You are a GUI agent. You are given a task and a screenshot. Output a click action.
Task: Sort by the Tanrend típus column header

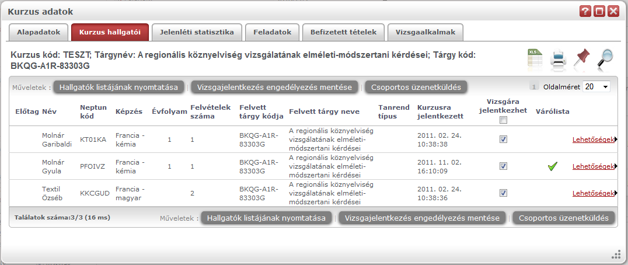coord(394,111)
